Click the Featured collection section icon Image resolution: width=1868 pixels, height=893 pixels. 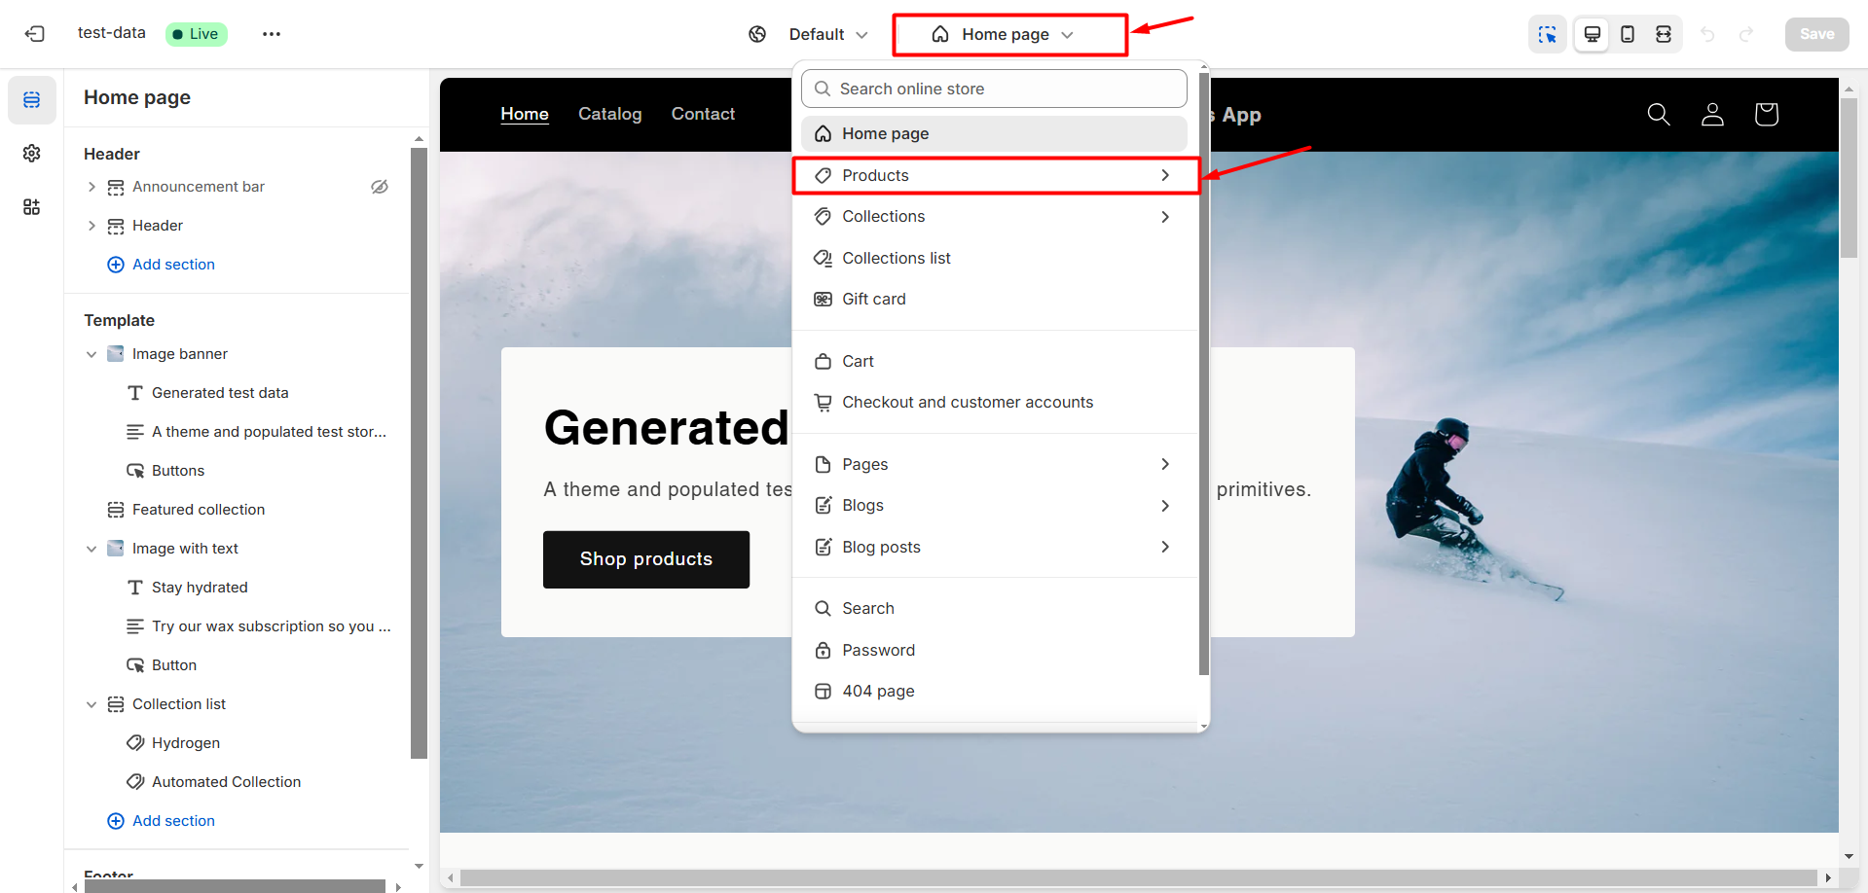(116, 510)
